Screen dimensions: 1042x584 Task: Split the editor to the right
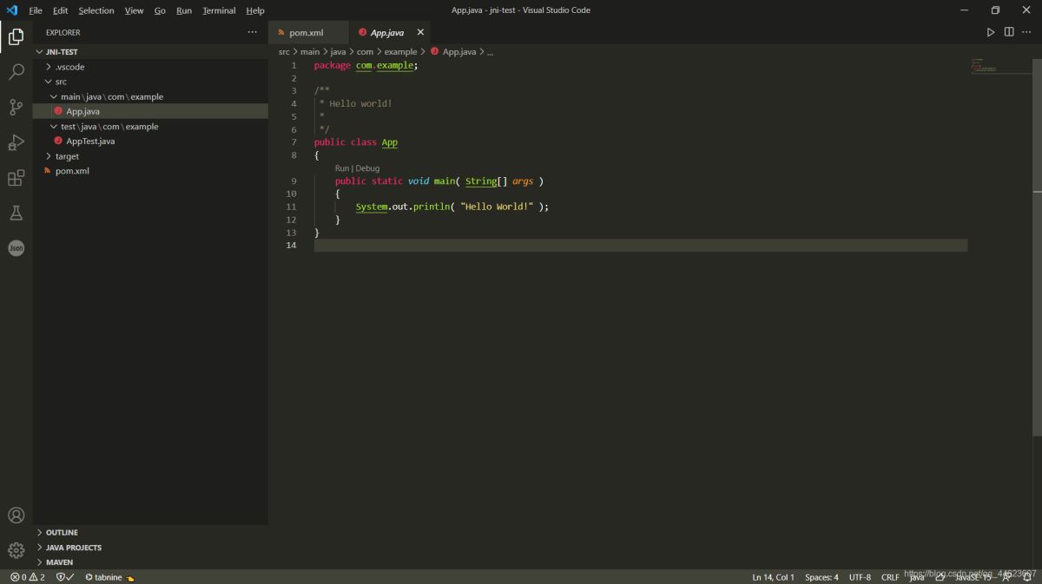[1009, 32]
